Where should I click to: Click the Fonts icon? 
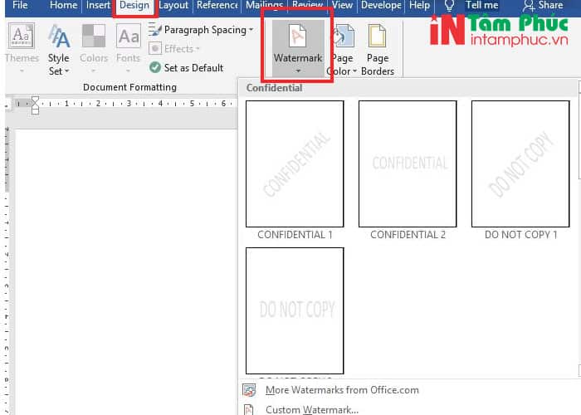(129, 37)
